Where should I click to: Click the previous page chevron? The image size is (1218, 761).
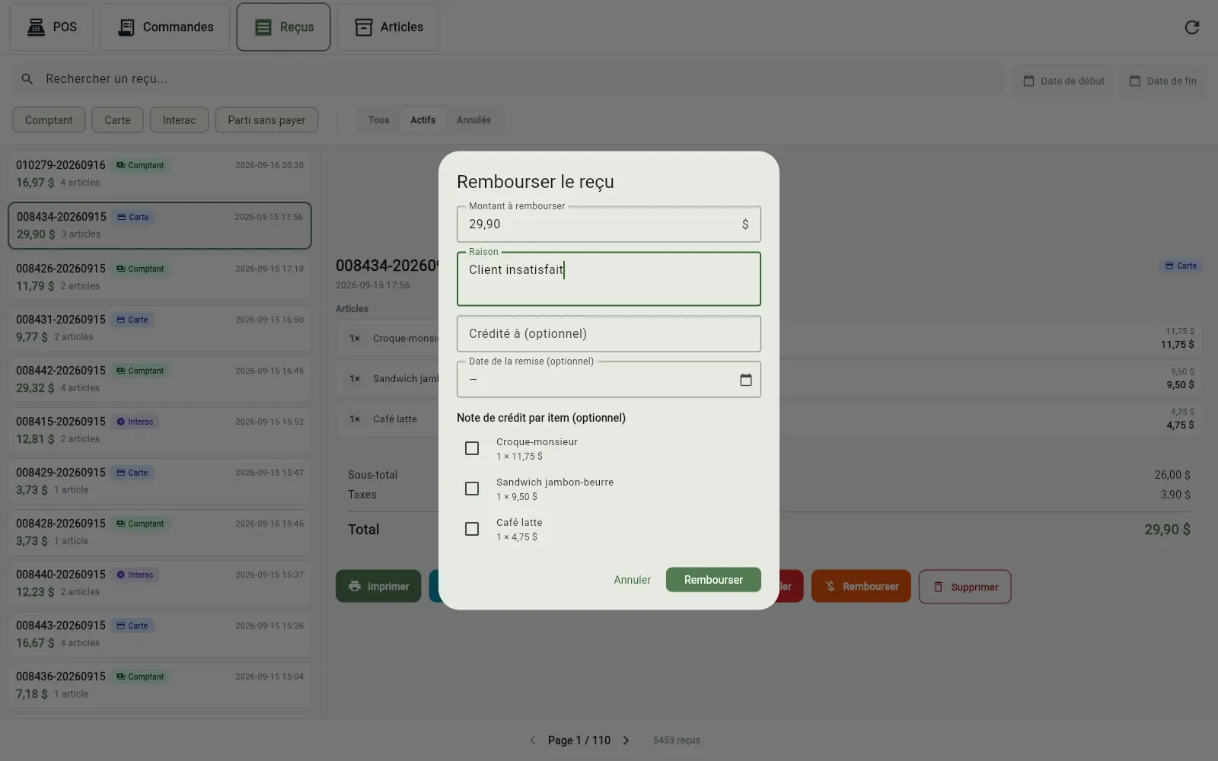pyautogui.click(x=533, y=740)
